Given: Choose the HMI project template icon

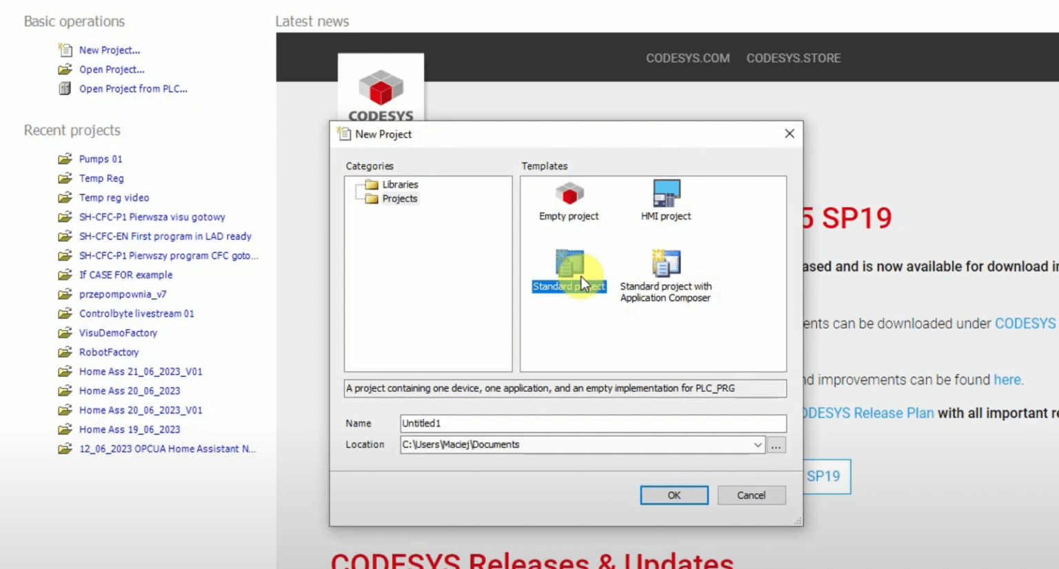Looking at the screenshot, I should (666, 194).
